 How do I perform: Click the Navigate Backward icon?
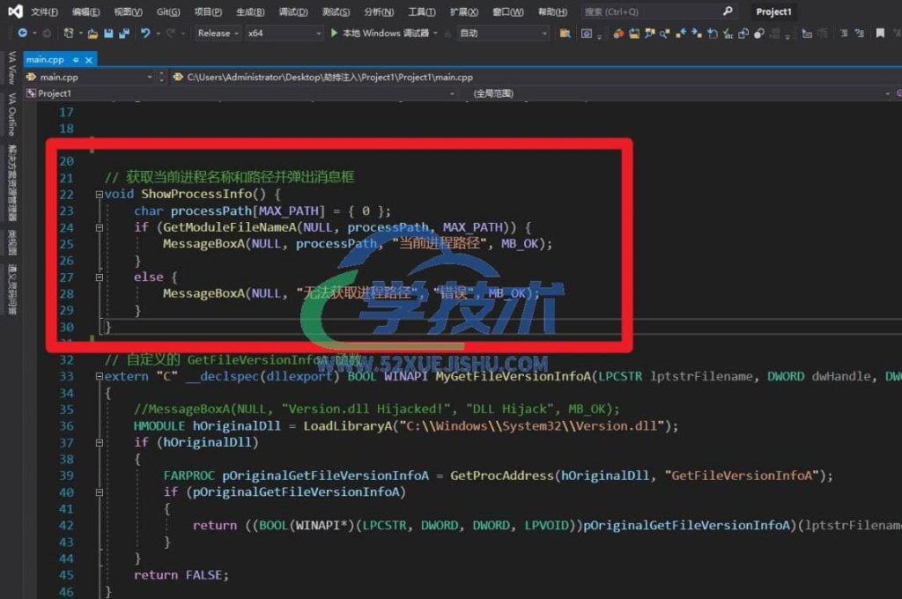tap(20, 33)
